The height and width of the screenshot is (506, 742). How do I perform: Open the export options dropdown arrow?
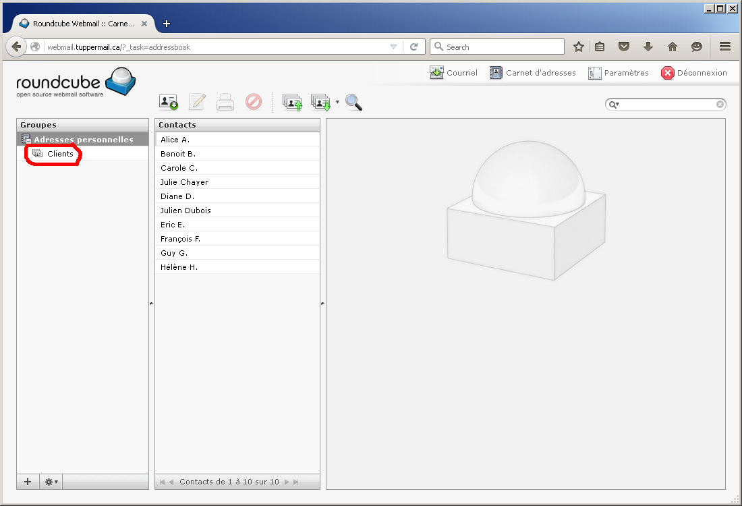(x=337, y=103)
